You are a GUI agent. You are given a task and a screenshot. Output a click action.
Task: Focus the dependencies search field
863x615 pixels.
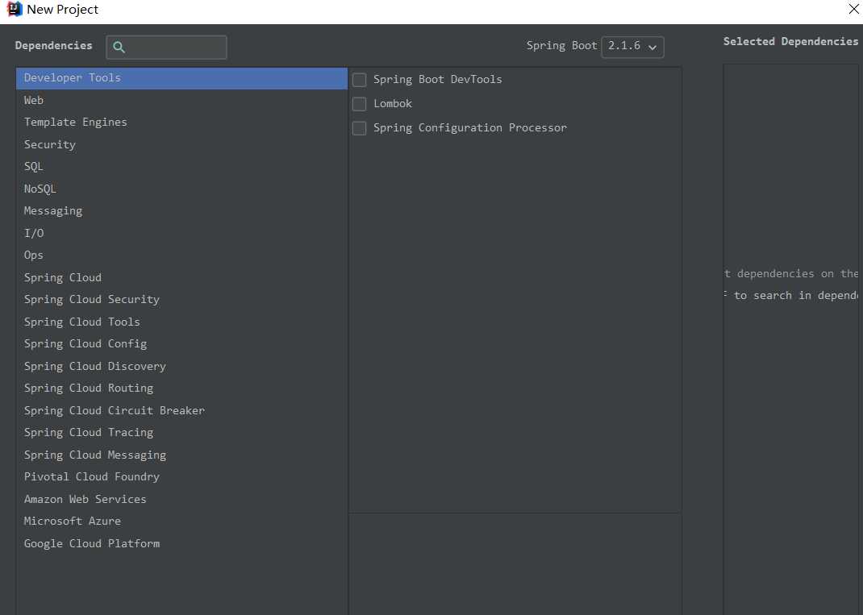[x=174, y=47]
